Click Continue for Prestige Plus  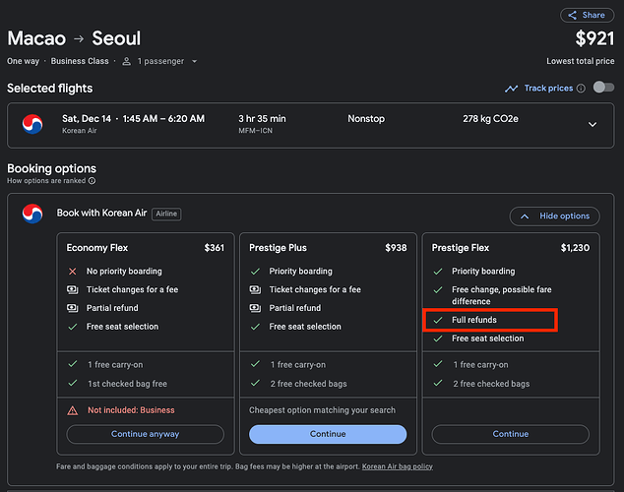point(328,434)
